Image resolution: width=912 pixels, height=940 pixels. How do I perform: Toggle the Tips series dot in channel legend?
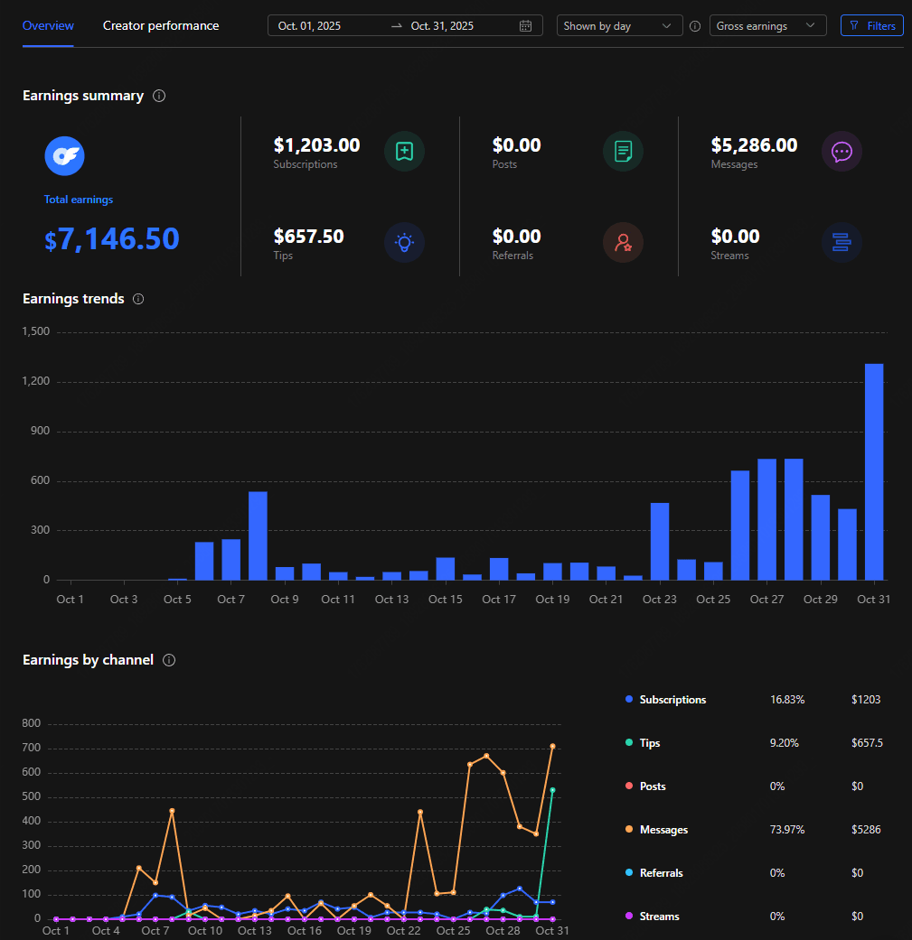(628, 742)
